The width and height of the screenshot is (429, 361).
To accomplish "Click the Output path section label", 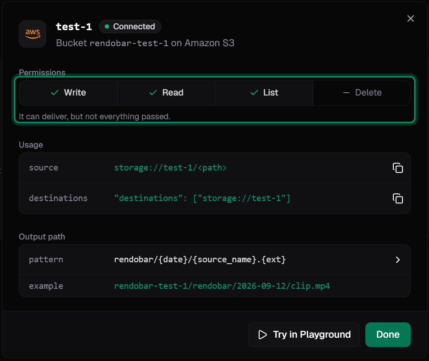I will (42, 237).
